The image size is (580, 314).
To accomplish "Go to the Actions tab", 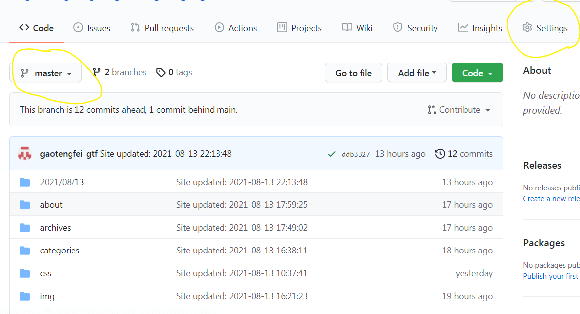I will [x=235, y=28].
